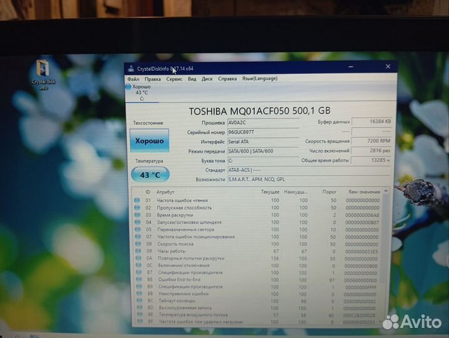Click the CrystalDiskInfo title bar app icon

click(131, 69)
